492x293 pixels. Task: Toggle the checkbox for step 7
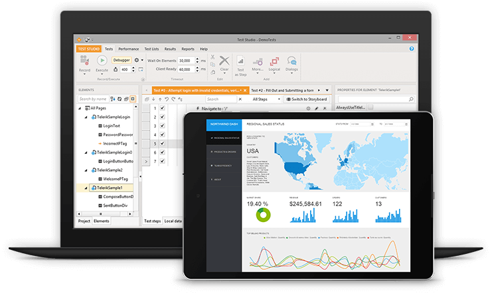click(162, 161)
